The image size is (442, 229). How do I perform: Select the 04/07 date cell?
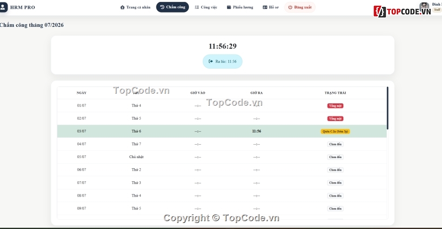(81, 144)
